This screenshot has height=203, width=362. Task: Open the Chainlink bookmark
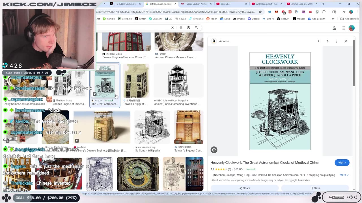155,19
